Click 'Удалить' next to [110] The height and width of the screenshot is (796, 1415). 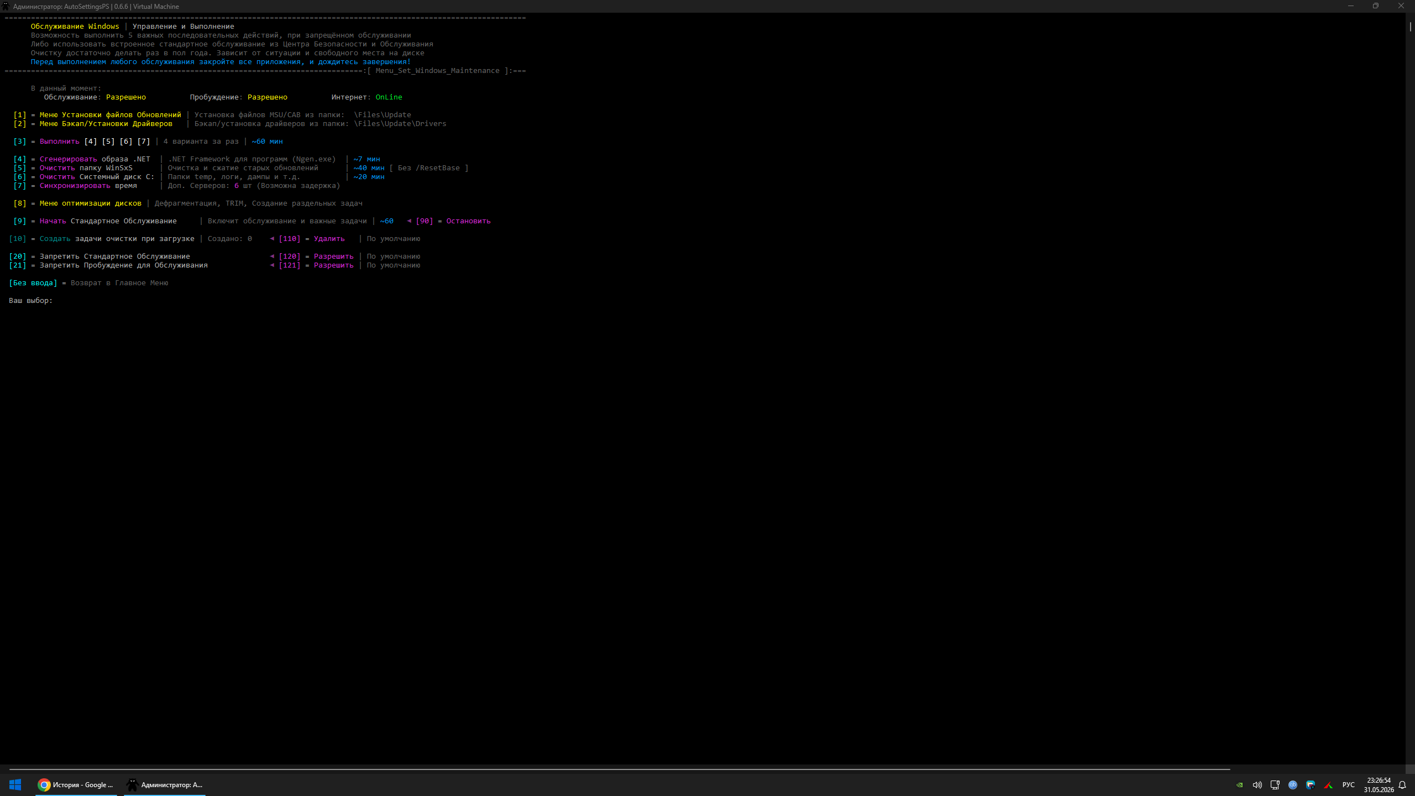(x=329, y=239)
